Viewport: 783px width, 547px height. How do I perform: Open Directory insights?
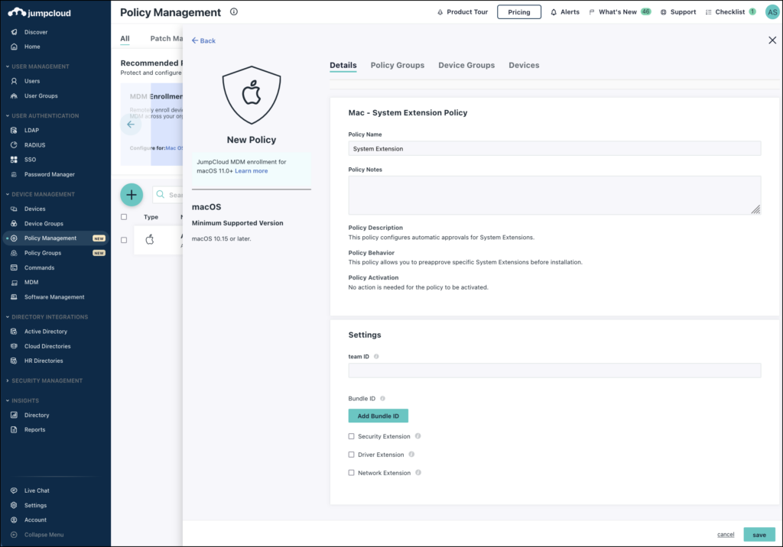point(37,416)
